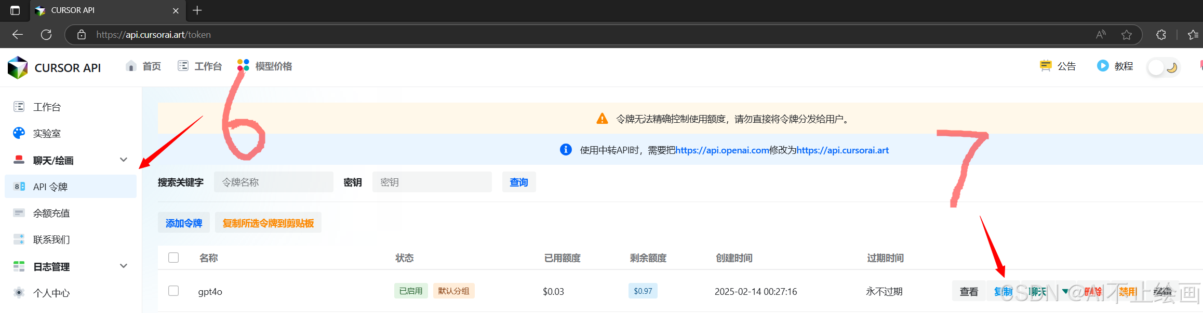Toggle the dark mode moon switch

tap(1164, 67)
